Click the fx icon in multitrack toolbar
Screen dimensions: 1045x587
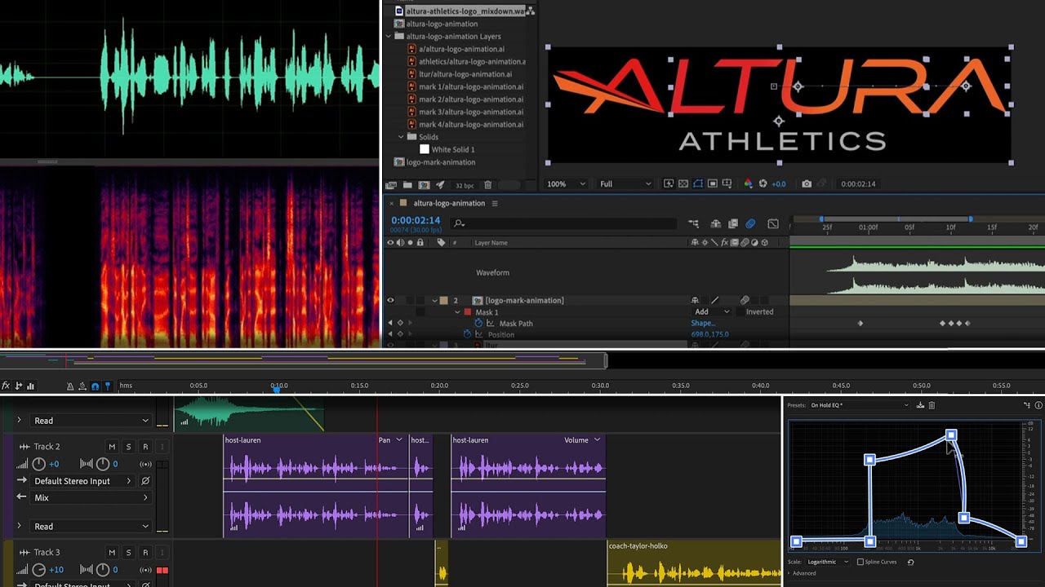pyautogui.click(x=6, y=386)
